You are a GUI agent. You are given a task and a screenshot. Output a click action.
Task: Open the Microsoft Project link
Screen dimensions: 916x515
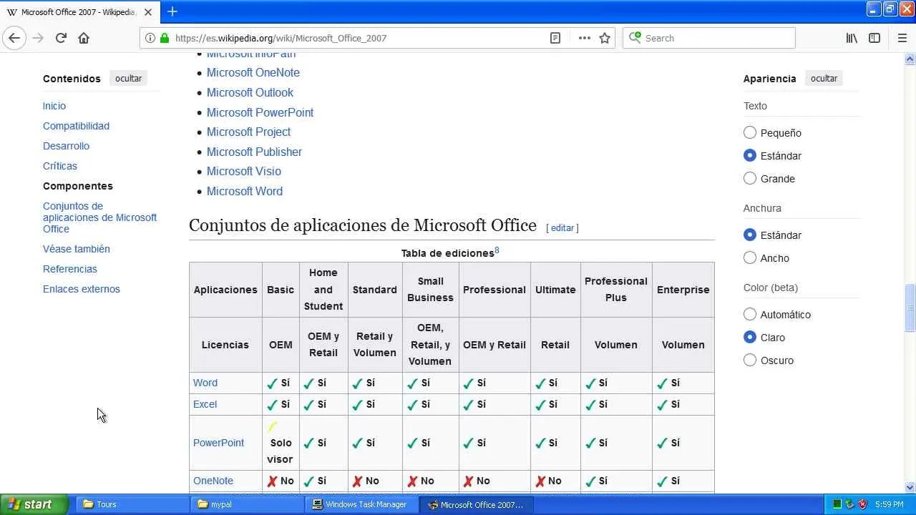coord(248,132)
